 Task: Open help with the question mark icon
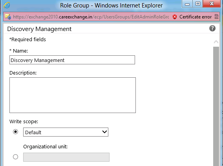point(212,28)
